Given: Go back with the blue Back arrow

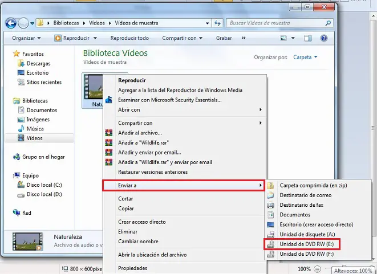Looking at the screenshot, I should (x=11, y=23).
